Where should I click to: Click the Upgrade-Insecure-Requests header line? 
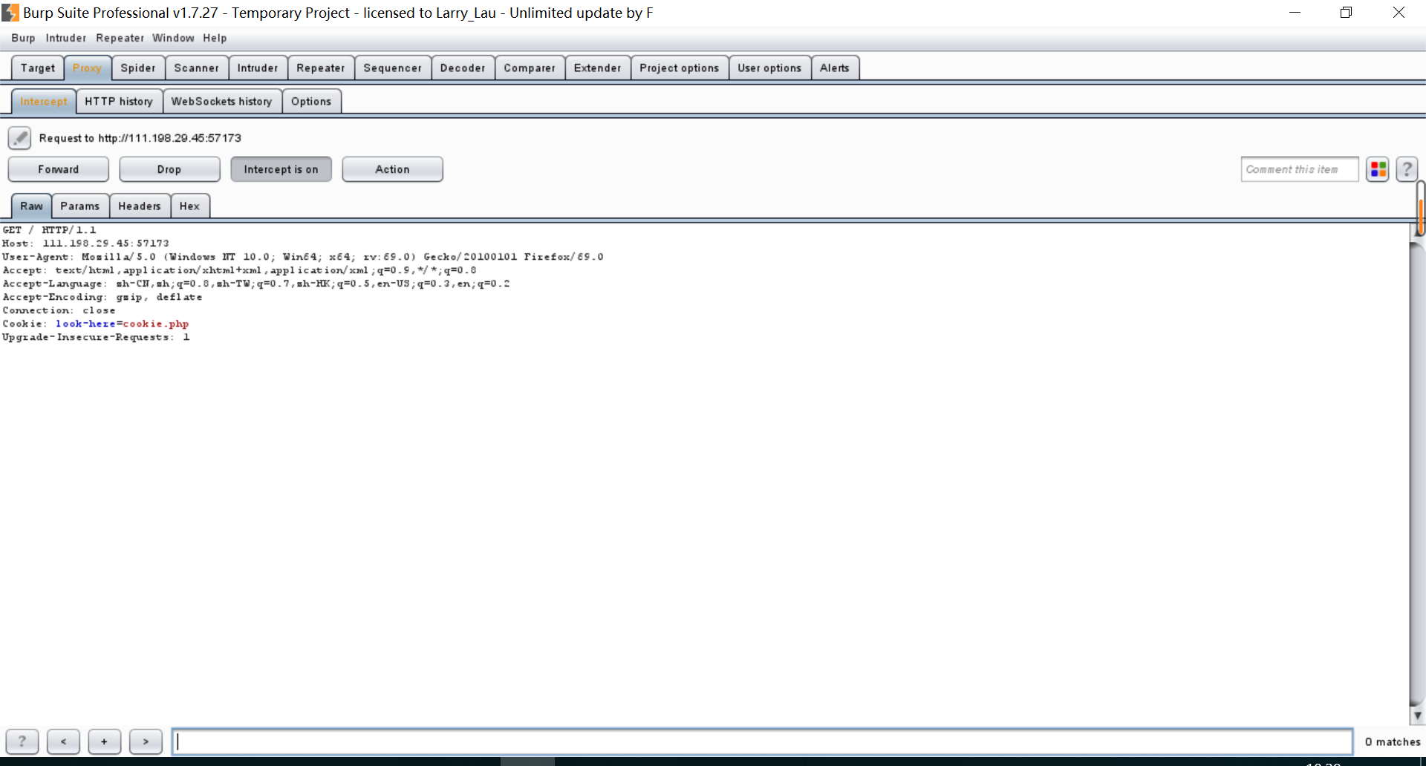(x=96, y=337)
